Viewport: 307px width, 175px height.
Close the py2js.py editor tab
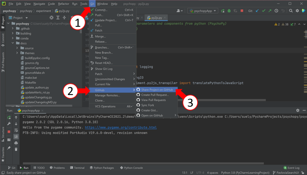(165, 18)
